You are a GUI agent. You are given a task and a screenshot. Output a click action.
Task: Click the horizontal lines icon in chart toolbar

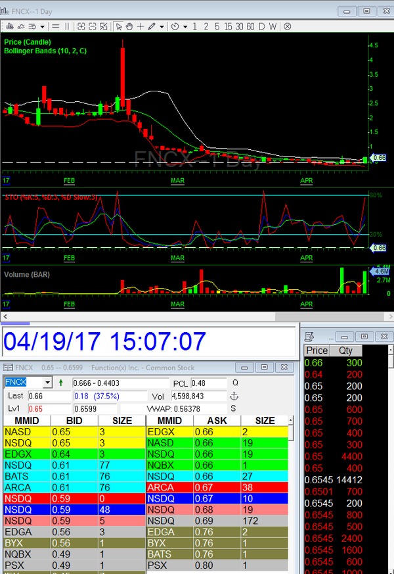point(55,26)
